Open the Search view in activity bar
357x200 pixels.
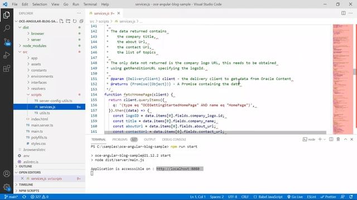click(7, 28)
